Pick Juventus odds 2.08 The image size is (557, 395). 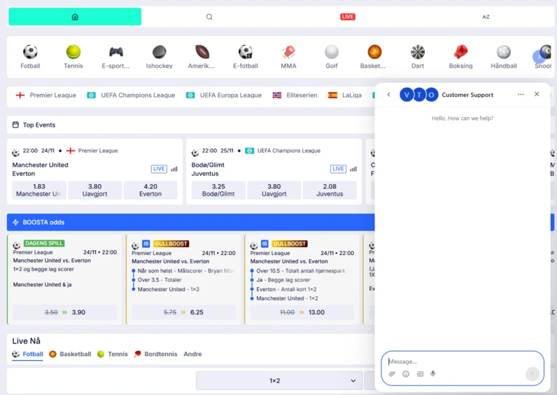329,190
